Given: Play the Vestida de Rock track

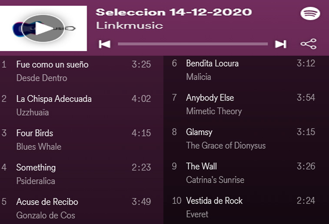Looking at the screenshot, I should (214, 201).
